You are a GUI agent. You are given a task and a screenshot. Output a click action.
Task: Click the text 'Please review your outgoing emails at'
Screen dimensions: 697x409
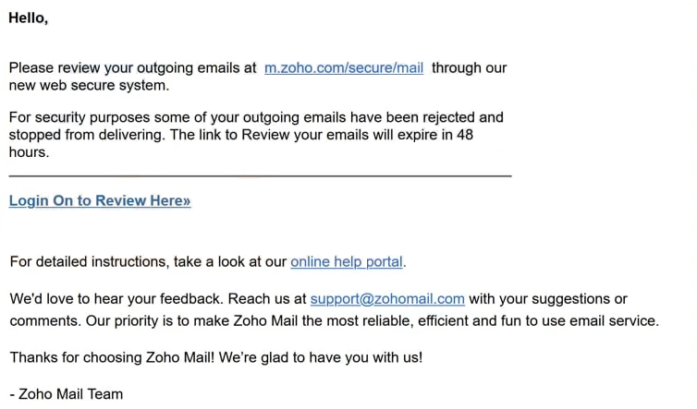133,68
